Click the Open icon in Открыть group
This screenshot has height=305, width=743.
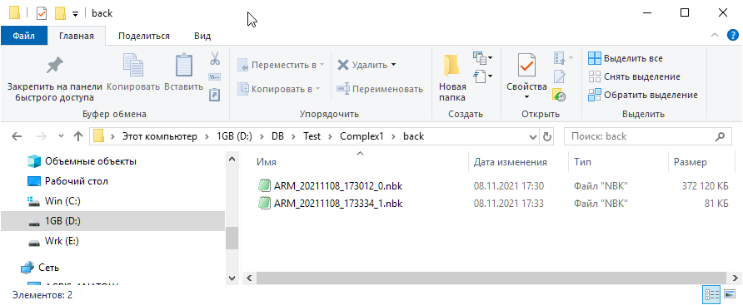560,58
